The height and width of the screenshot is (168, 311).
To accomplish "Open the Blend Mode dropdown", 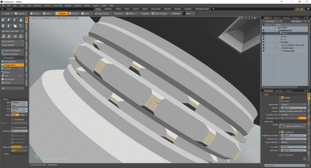I will [293, 104].
